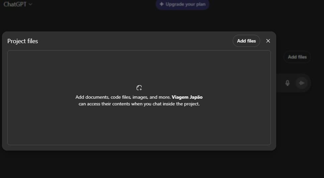
Task: Click 'can access their contents' description text
Action: (x=139, y=104)
